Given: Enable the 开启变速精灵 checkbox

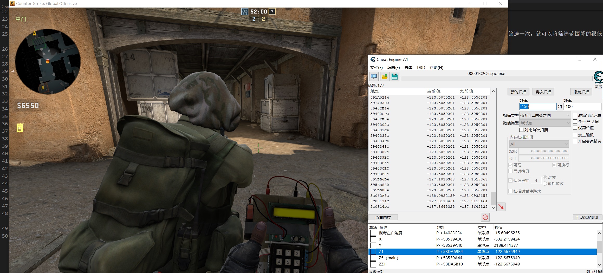Looking at the screenshot, I should coord(575,141).
